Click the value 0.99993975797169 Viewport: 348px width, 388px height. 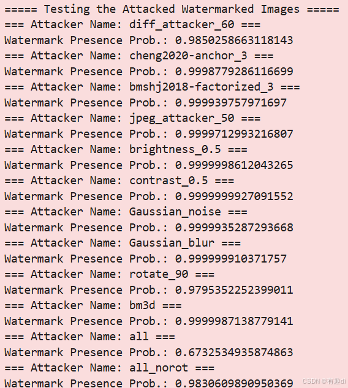[x=231, y=103]
